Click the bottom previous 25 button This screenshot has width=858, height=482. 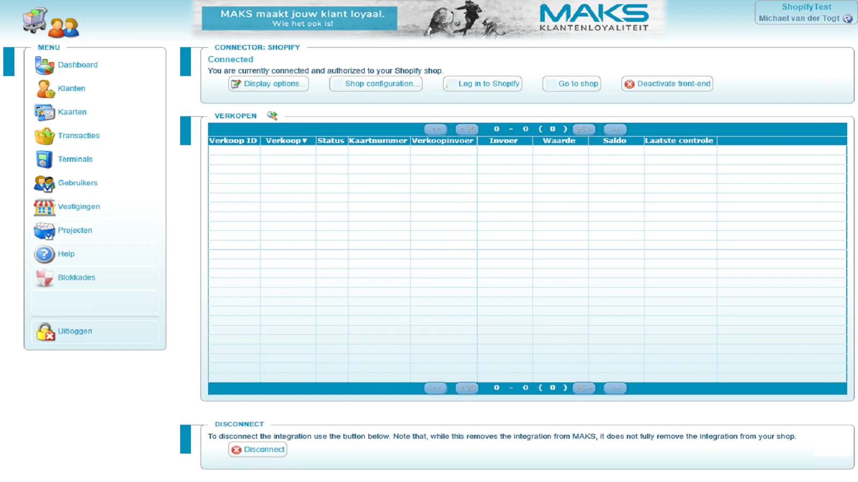tap(467, 388)
